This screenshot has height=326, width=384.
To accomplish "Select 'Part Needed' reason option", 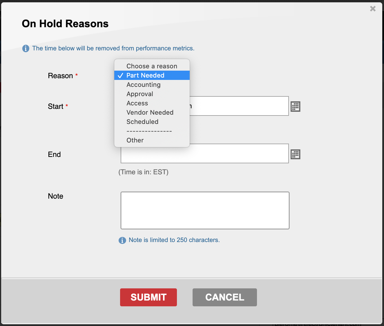I will (145, 75).
